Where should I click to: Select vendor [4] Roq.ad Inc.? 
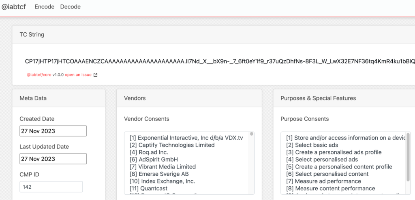pos(149,152)
